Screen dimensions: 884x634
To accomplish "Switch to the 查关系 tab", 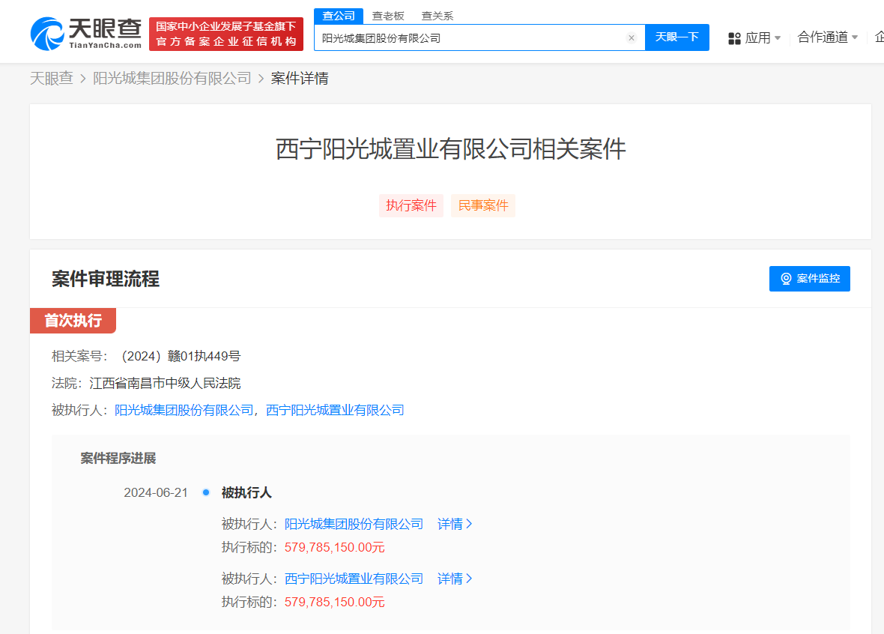I will [437, 15].
